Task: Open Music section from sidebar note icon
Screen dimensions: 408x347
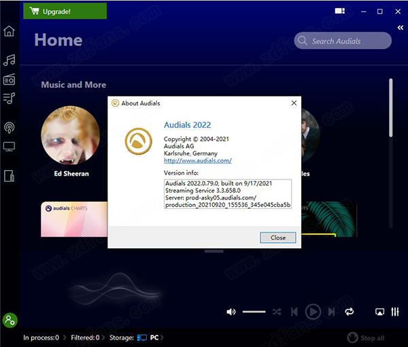Action: (9, 60)
